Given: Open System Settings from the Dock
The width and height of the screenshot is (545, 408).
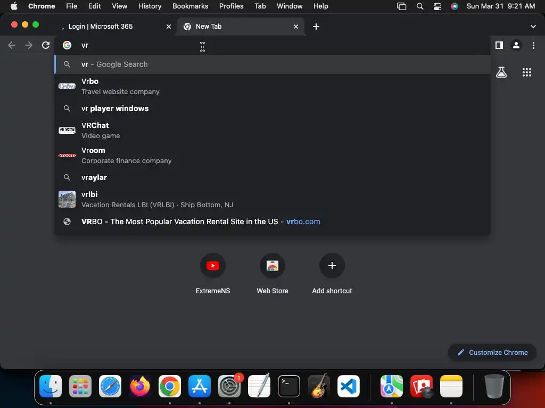Looking at the screenshot, I should pyautogui.click(x=229, y=386).
